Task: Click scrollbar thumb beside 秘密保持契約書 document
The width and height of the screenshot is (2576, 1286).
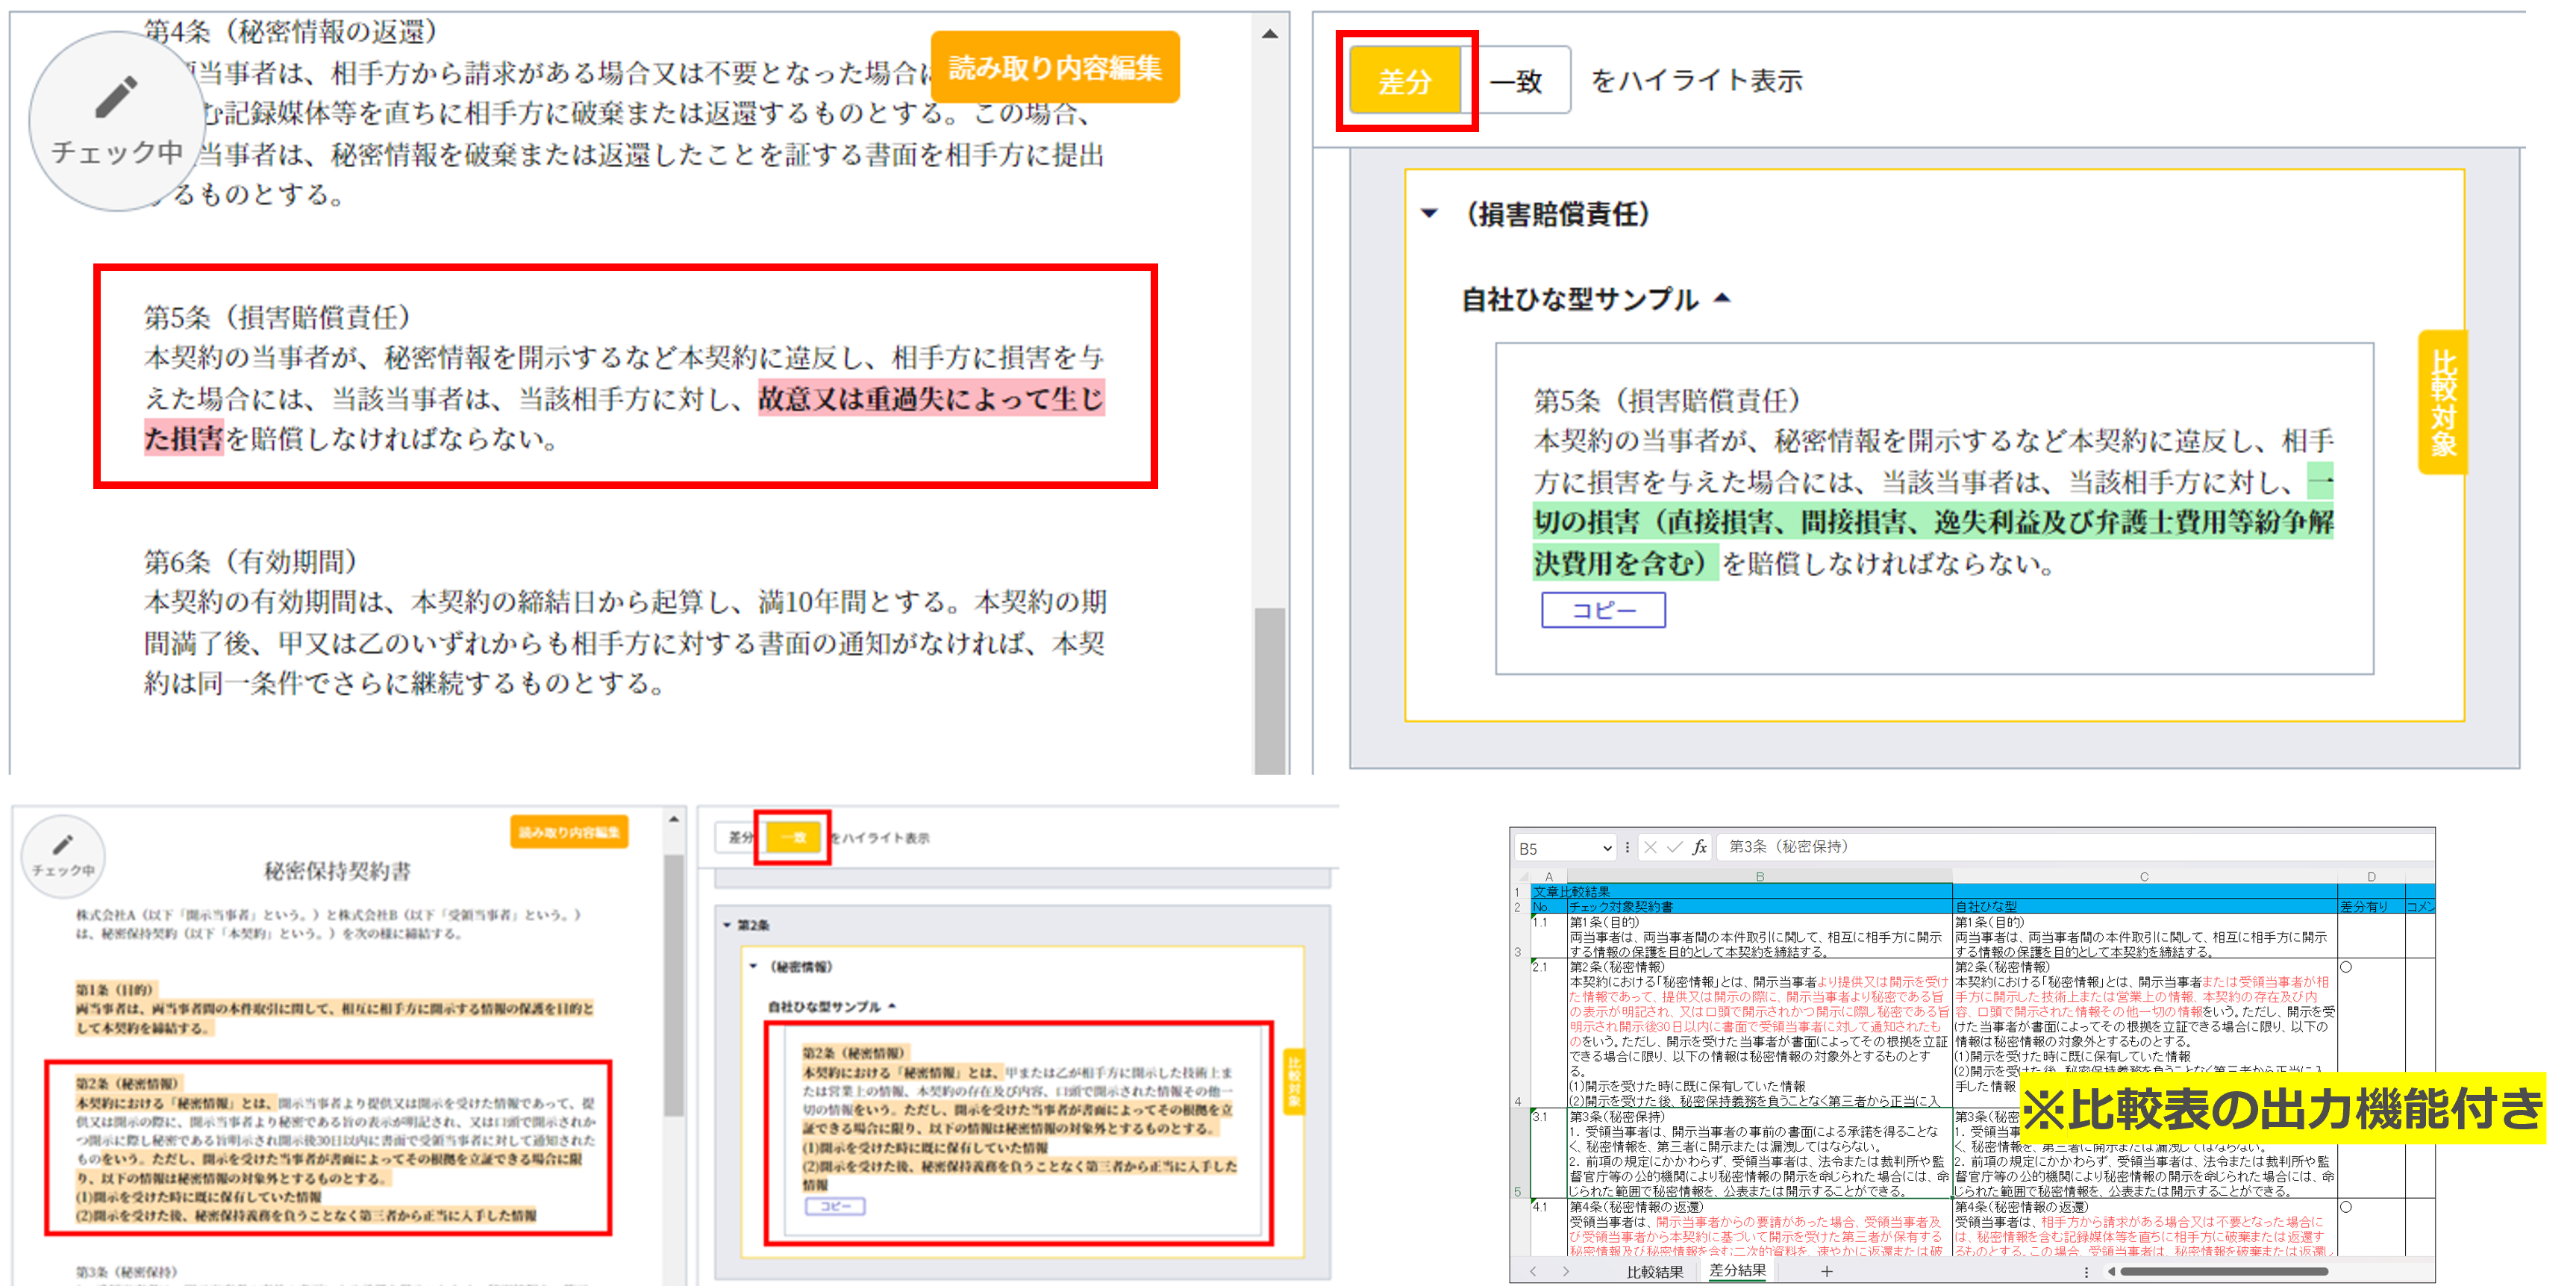Action: (x=674, y=985)
